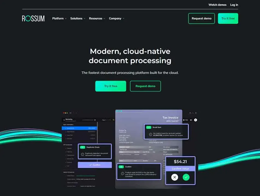Select the highlighted blue row in the mockup sidebar
The width and height of the screenshot is (260, 196).
tap(79, 128)
